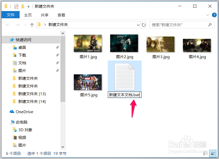Click the pin icon next to pinned 图片
Screen dimensions: 219x159
click(x=57, y=71)
